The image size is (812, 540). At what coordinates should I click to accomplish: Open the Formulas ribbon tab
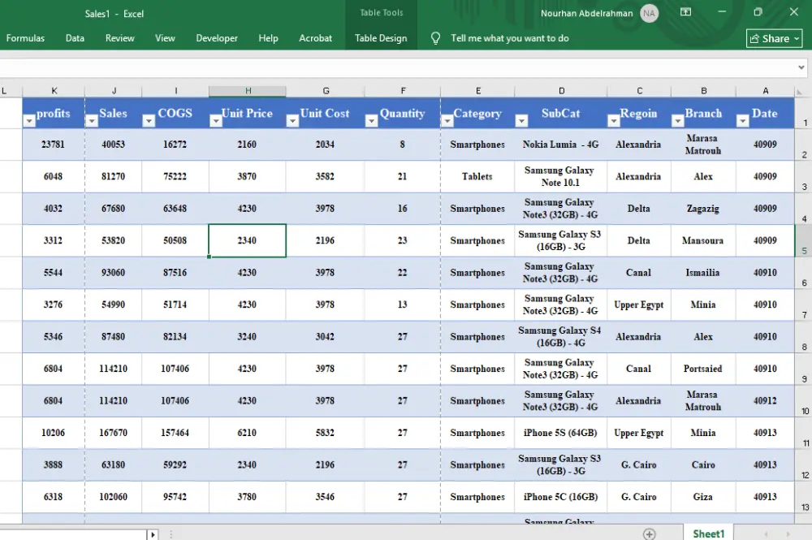pyautogui.click(x=25, y=38)
